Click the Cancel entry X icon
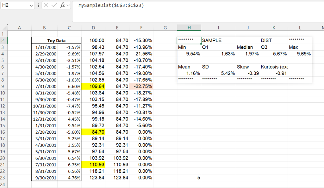The width and height of the screenshot is (324, 188). (x=46, y=5)
